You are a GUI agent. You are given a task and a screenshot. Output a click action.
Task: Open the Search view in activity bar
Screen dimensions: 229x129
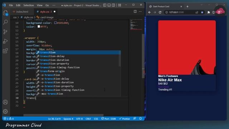[x=5, y=22]
